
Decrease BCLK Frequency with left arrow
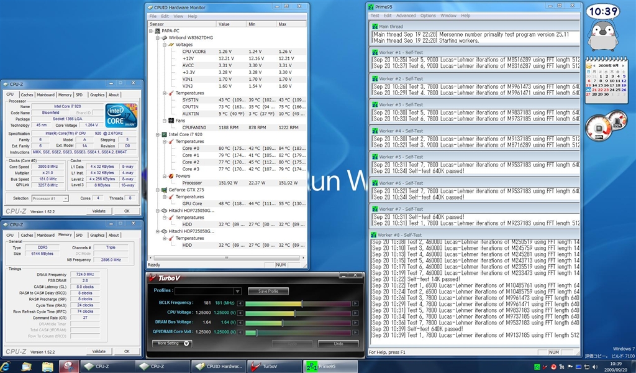(240, 303)
